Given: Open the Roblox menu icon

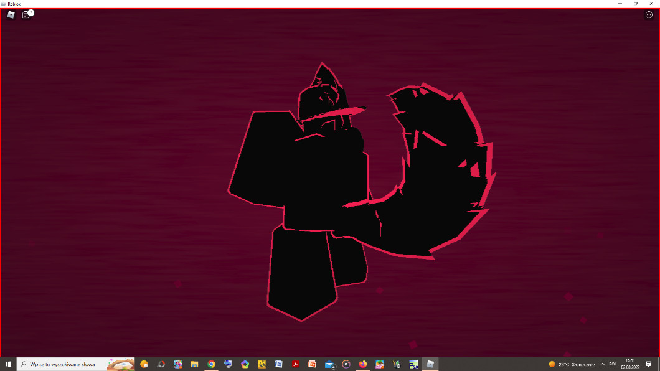Looking at the screenshot, I should pyautogui.click(x=11, y=15).
